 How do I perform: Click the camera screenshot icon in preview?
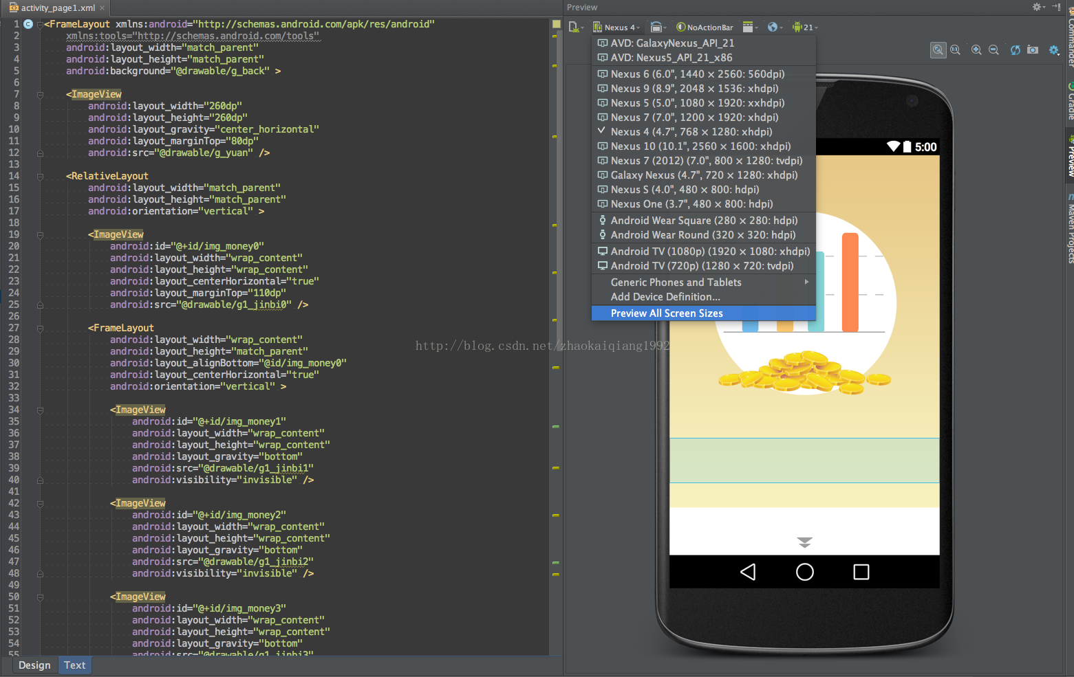(1033, 50)
